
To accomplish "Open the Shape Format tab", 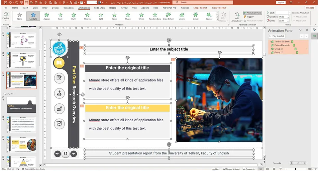I will pos(200,8).
